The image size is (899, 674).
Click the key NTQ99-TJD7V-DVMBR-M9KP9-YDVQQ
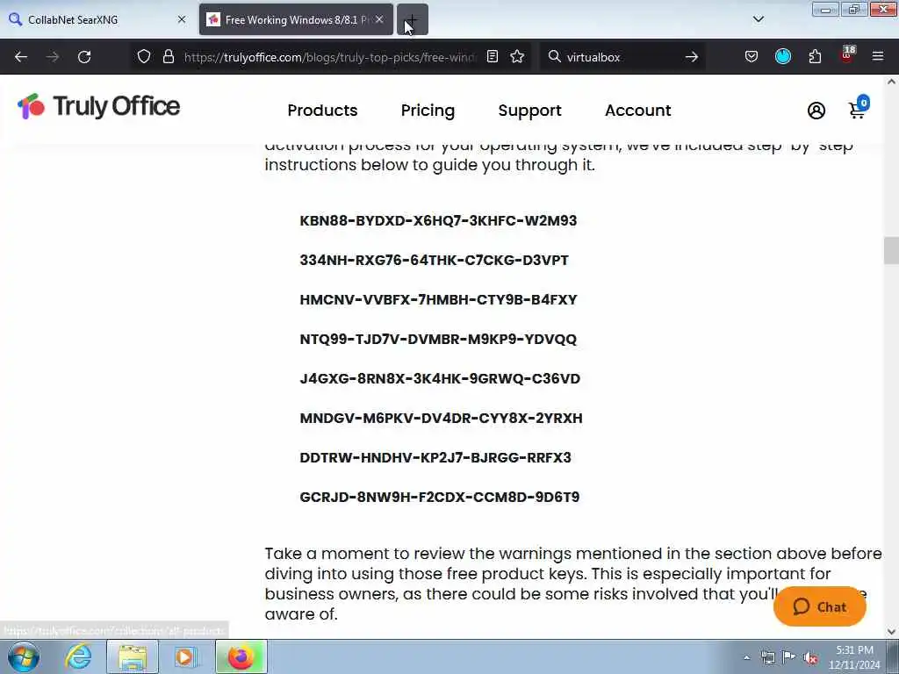pos(438,340)
